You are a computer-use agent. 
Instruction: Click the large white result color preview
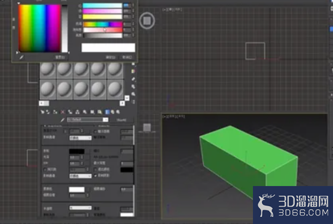pyautogui.click(x=108, y=48)
